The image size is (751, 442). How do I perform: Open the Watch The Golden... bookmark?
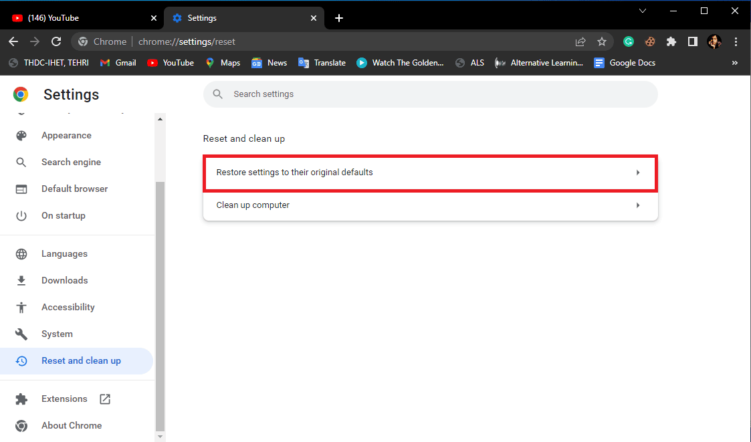tap(401, 63)
